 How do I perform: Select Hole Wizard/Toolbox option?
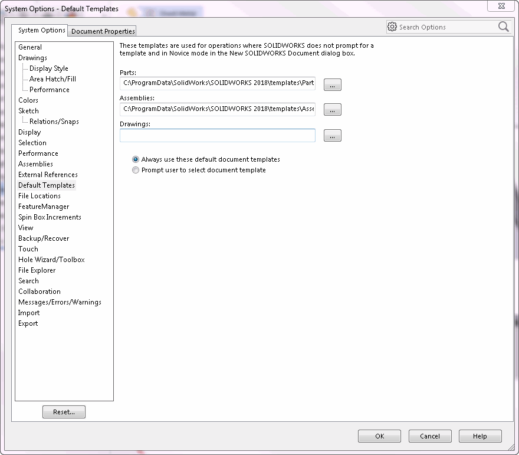coord(51,259)
